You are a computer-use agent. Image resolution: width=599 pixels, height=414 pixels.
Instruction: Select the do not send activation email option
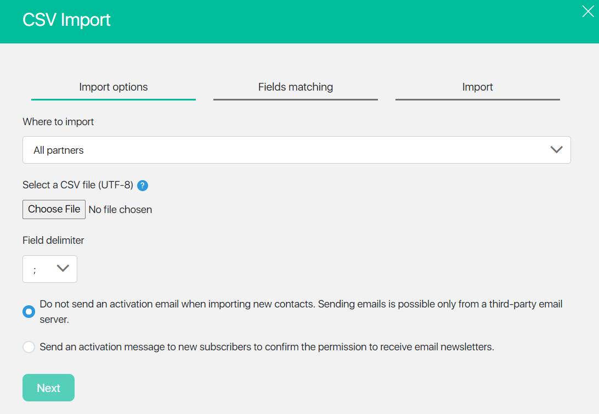click(x=29, y=311)
